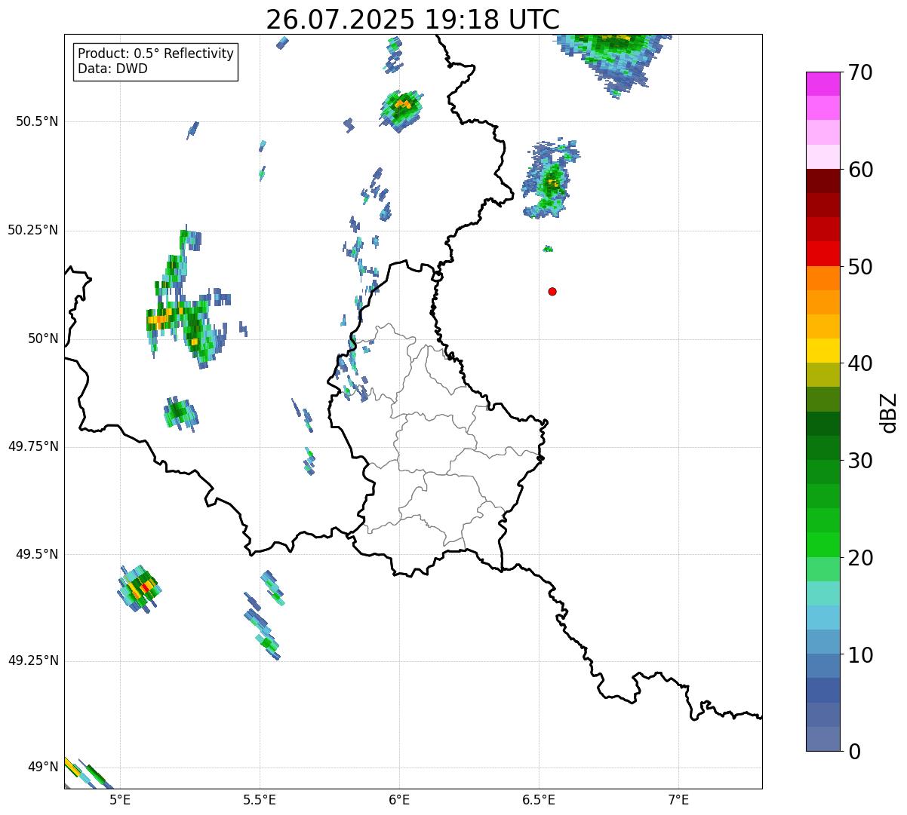Screen dimensions: 907x815
Task: Click the 6°E longitude label
Action: point(399,799)
